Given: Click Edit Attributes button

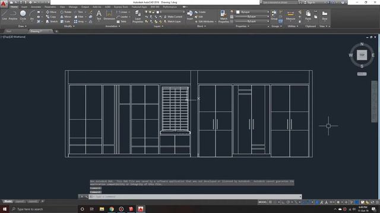Looking at the screenshot, I should (204, 21).
